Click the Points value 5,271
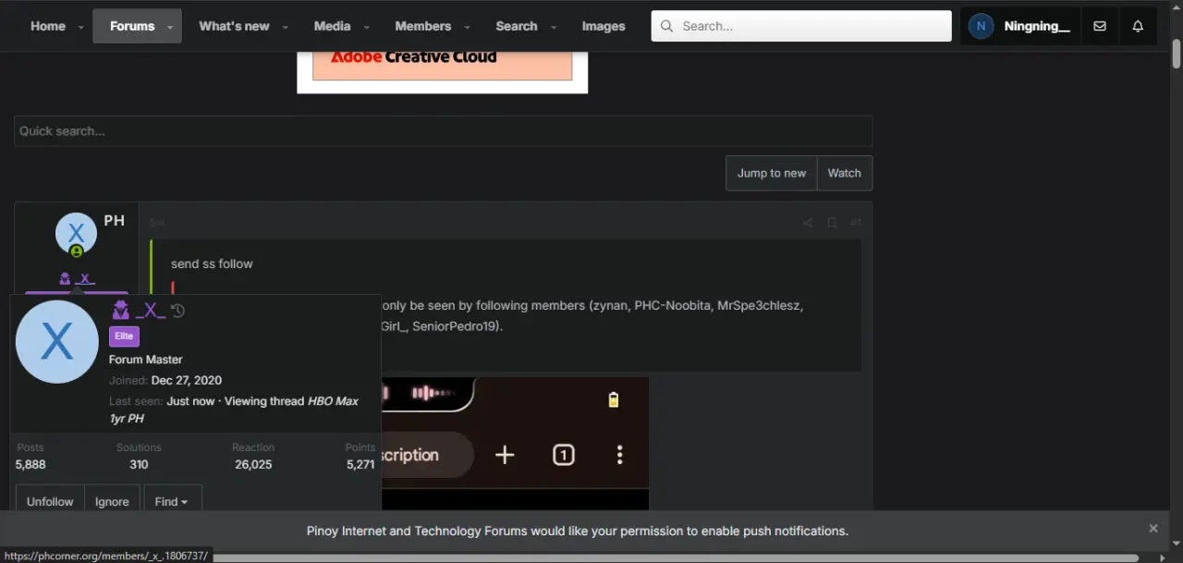 point(360,464)
